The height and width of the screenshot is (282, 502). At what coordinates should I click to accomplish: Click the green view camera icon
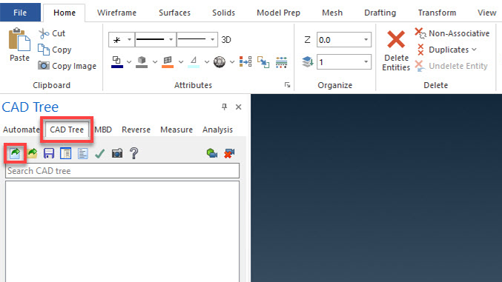(212, 153)
